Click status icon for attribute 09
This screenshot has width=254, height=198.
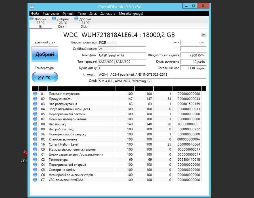pos(35,129)
